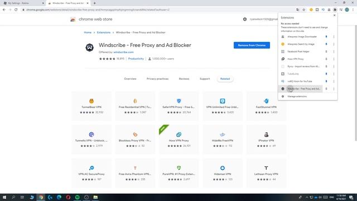Pin Hoxx VPN Proxy to toolbar

(x=326, y=59)
